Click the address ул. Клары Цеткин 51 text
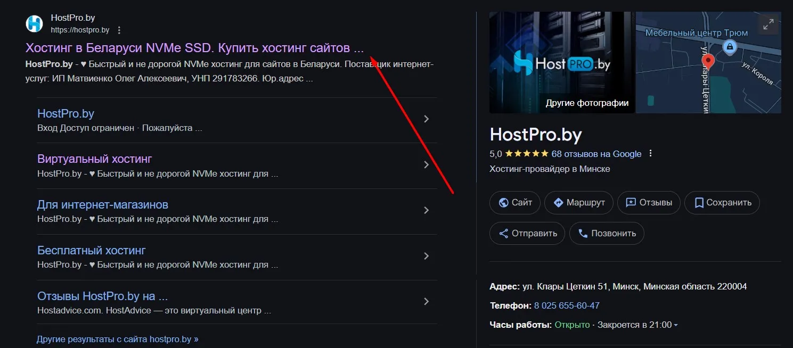The image size is (793, 348). pyautogui.click(x=635, y=287)
